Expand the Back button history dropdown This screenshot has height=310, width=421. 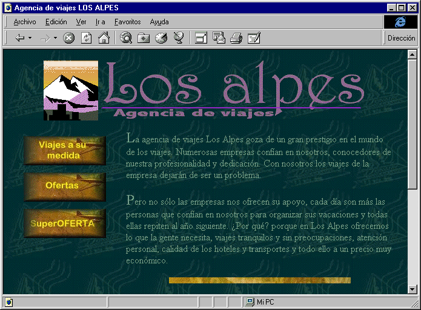30,38
